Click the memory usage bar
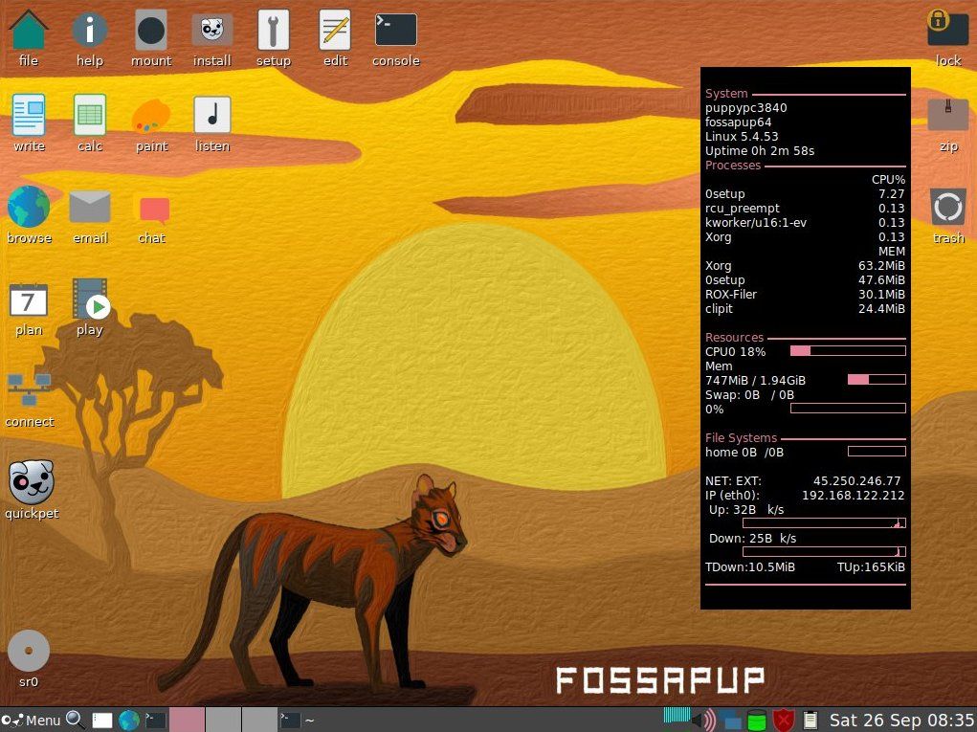This screenshot has width=977, height=732. tap(877, 379)
